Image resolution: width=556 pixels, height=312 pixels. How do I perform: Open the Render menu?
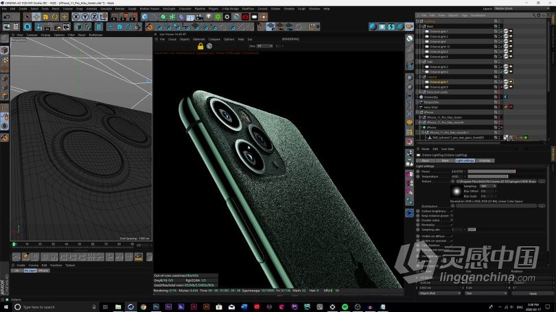click(120, 8)
